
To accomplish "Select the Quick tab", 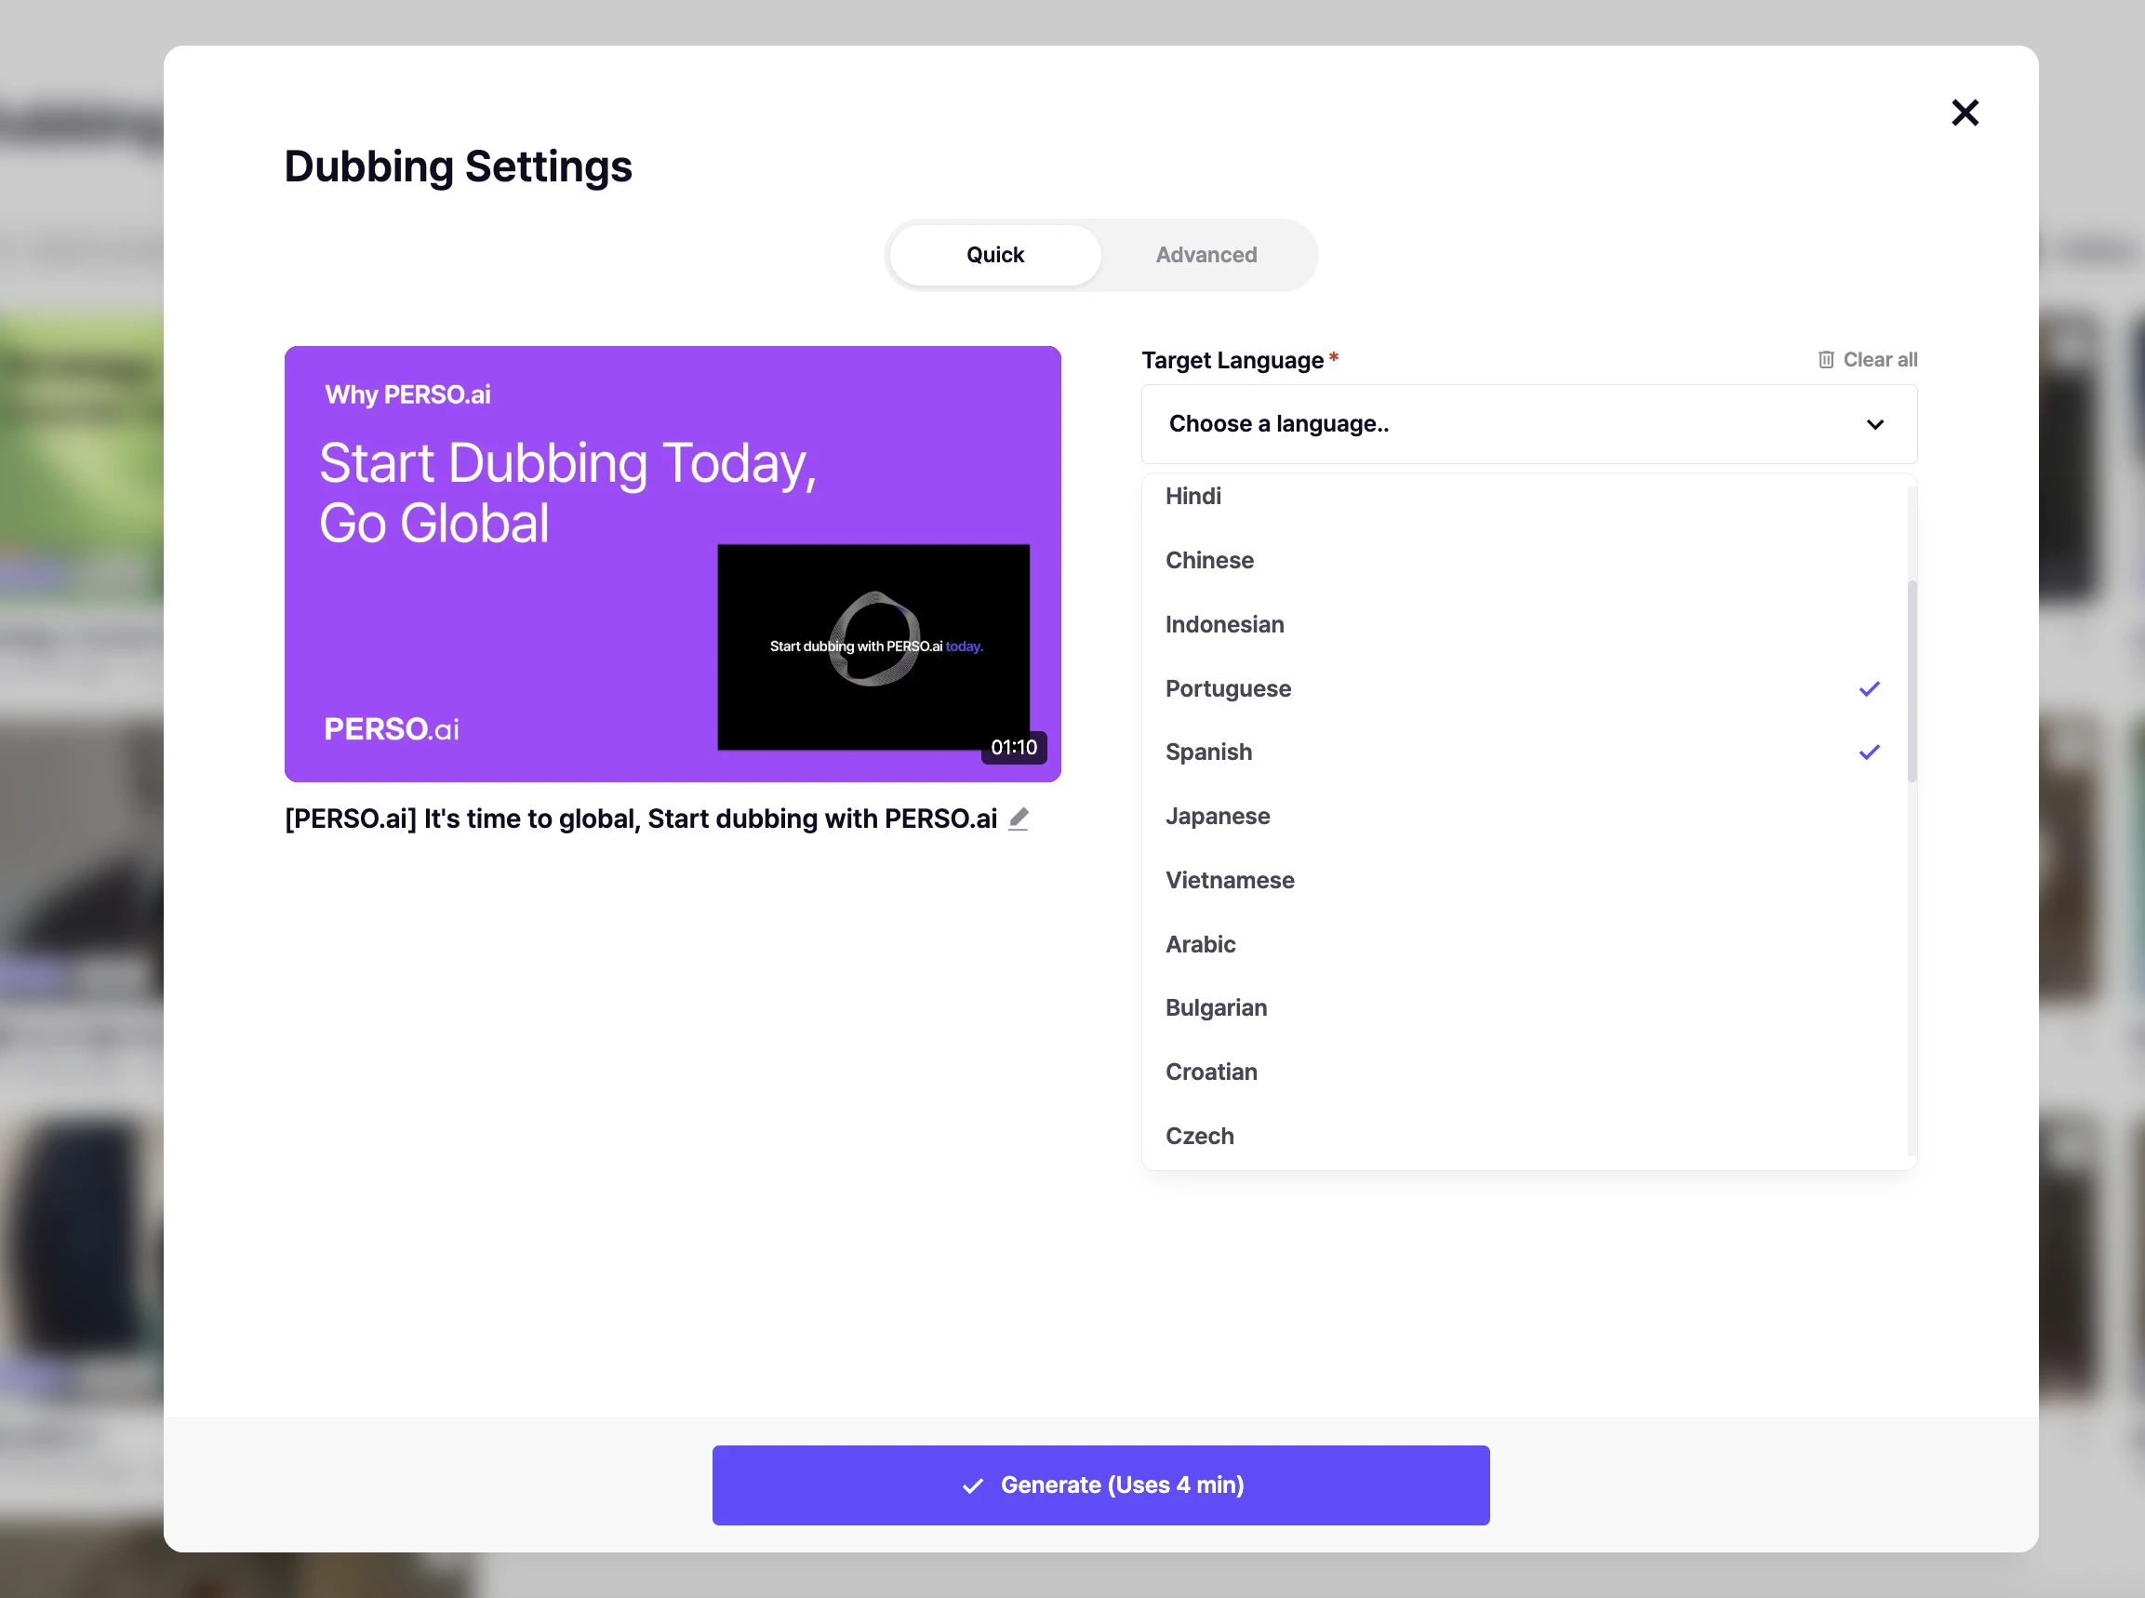I will pyautogui.click(x=994, y=255).
